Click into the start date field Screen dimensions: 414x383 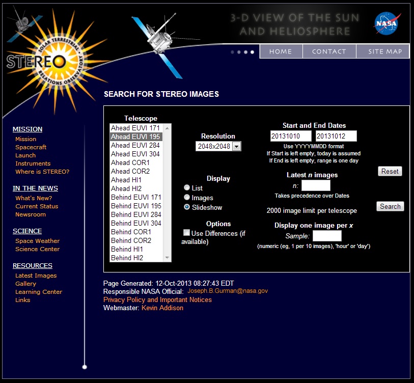(x=291, y=136)
